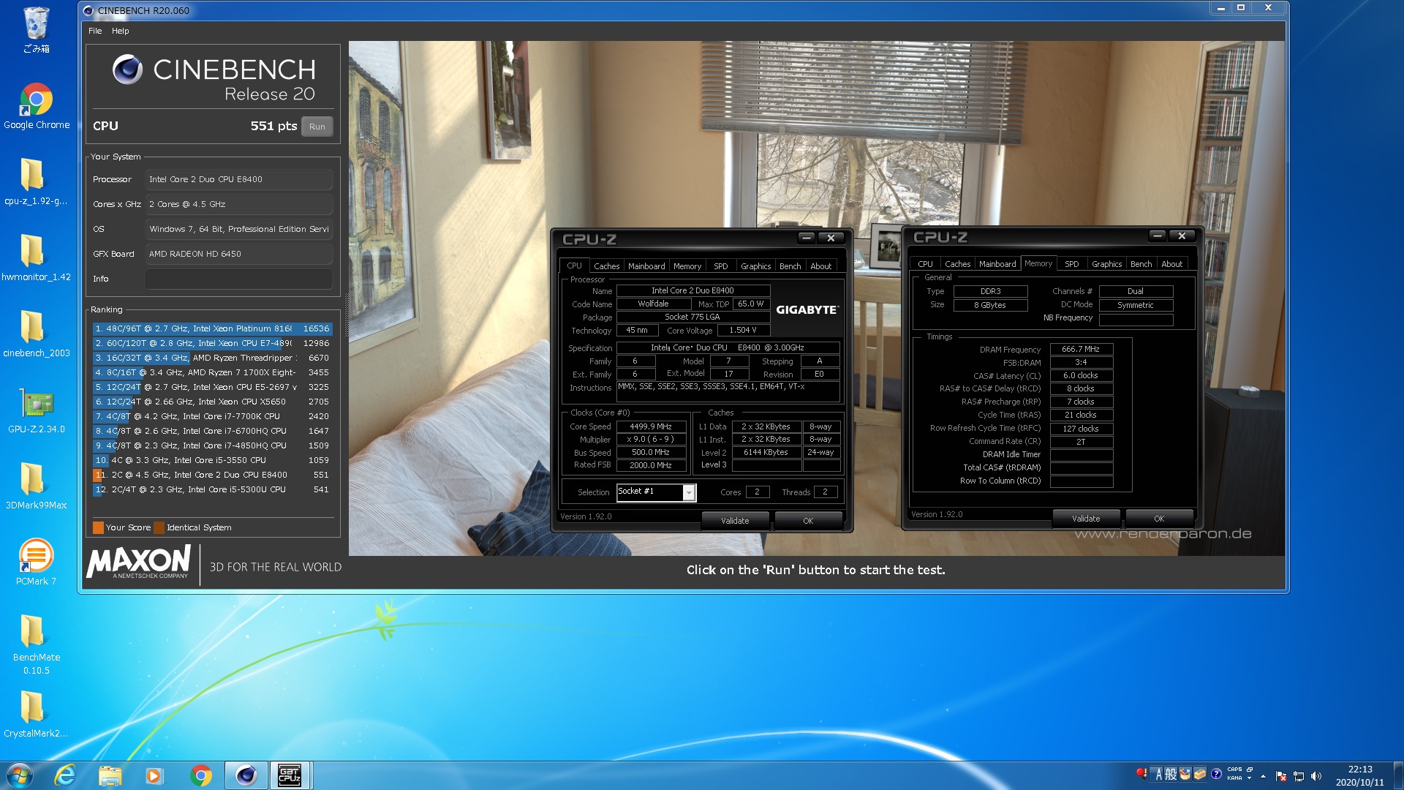Select the GPU-Z.2.34.0 desktop icon
Viewport: 1404px width, 790px height.
click(x=36, y=410)
